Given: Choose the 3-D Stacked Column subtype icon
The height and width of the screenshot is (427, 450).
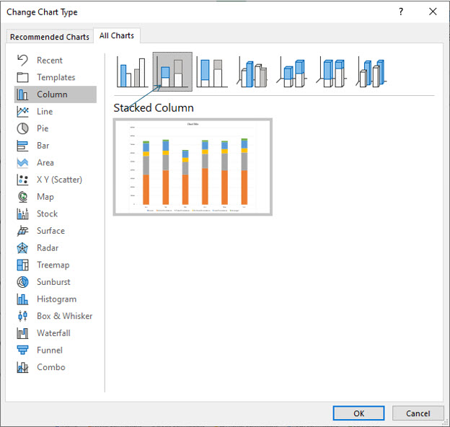Looking at the screenshot, I should (292, 72).
